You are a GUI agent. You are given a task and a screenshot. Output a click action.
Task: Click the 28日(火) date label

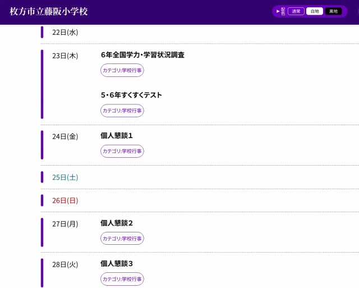pyautogui.click(x=65, y=264)
